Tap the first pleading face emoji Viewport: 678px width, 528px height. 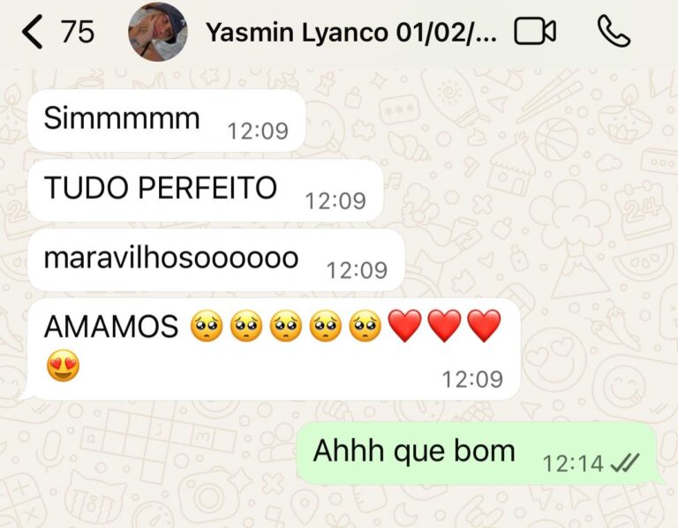click(x=207, y=326)
